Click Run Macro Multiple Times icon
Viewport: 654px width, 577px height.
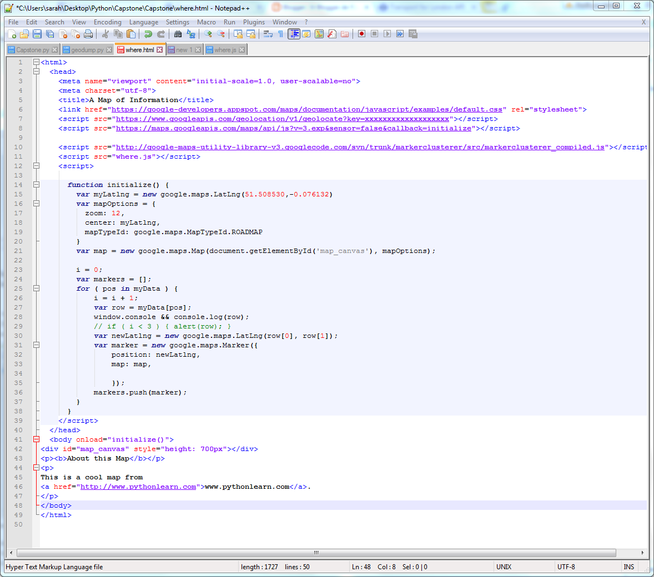[400, 34]
